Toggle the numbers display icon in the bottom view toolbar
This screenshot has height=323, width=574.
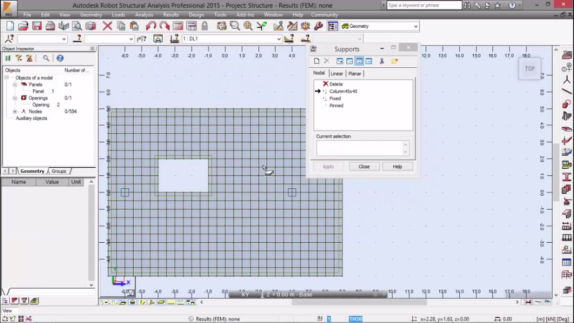coord(181,302)
